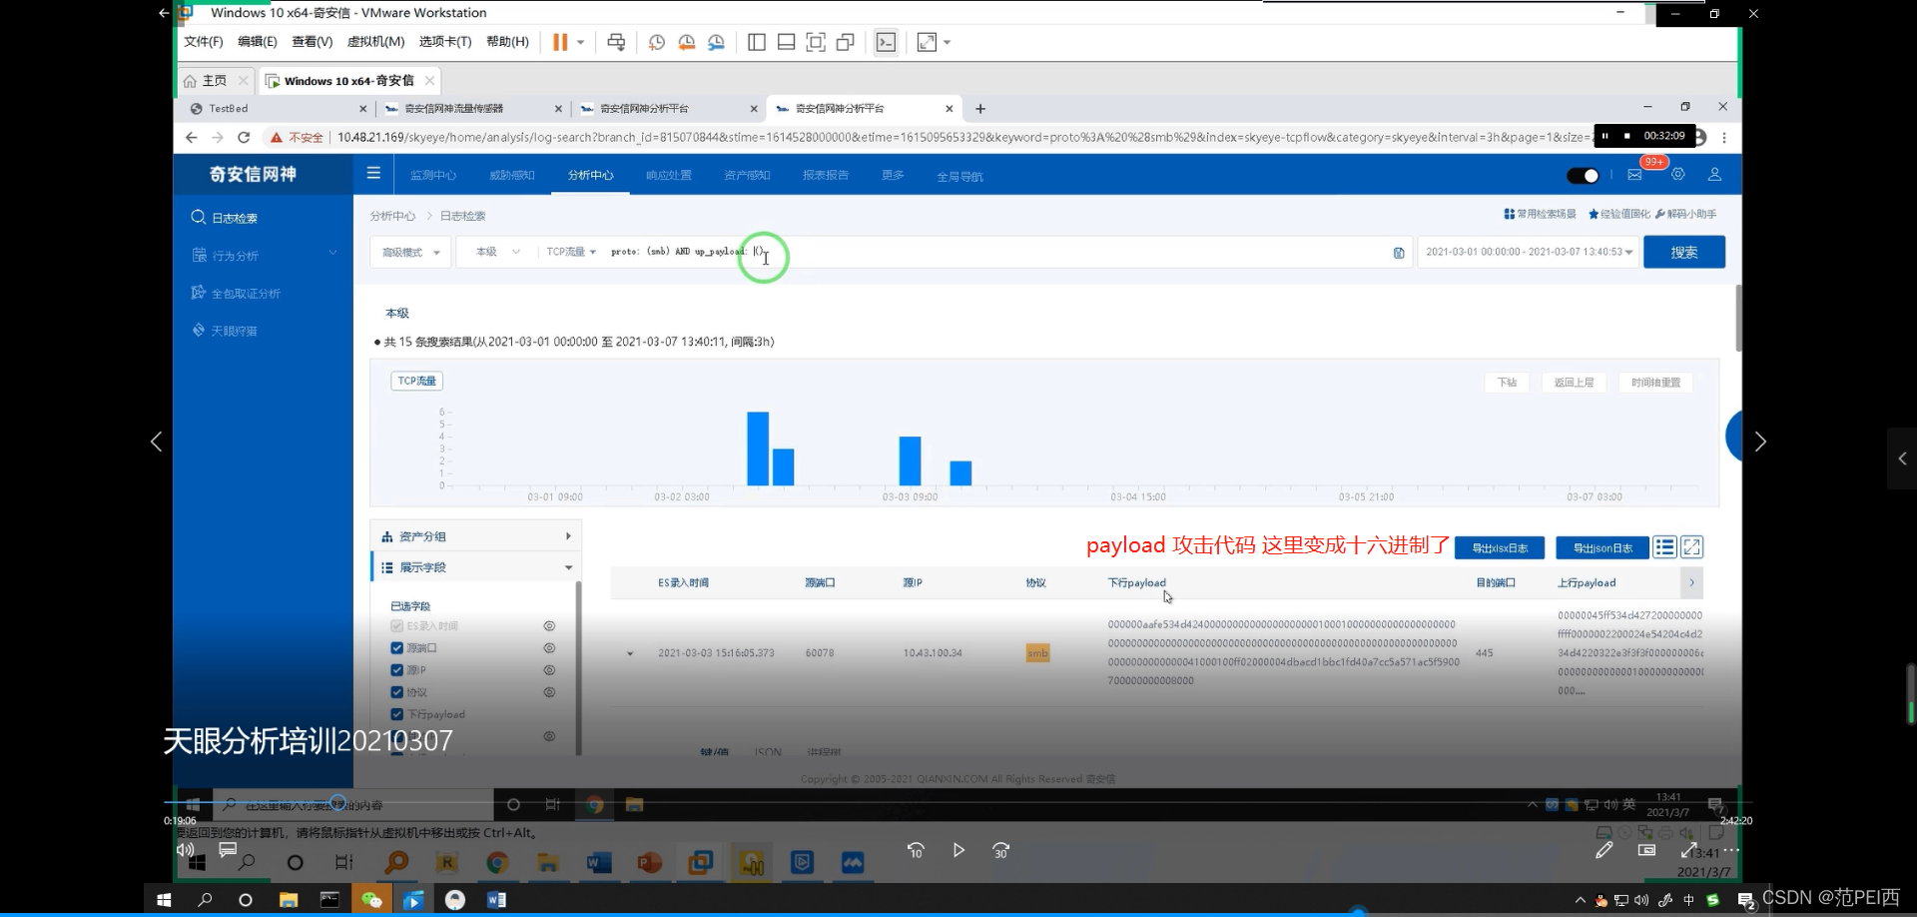Open new browser tab with plus
The image size is (1917, 917).
click(x=980, y=109)
